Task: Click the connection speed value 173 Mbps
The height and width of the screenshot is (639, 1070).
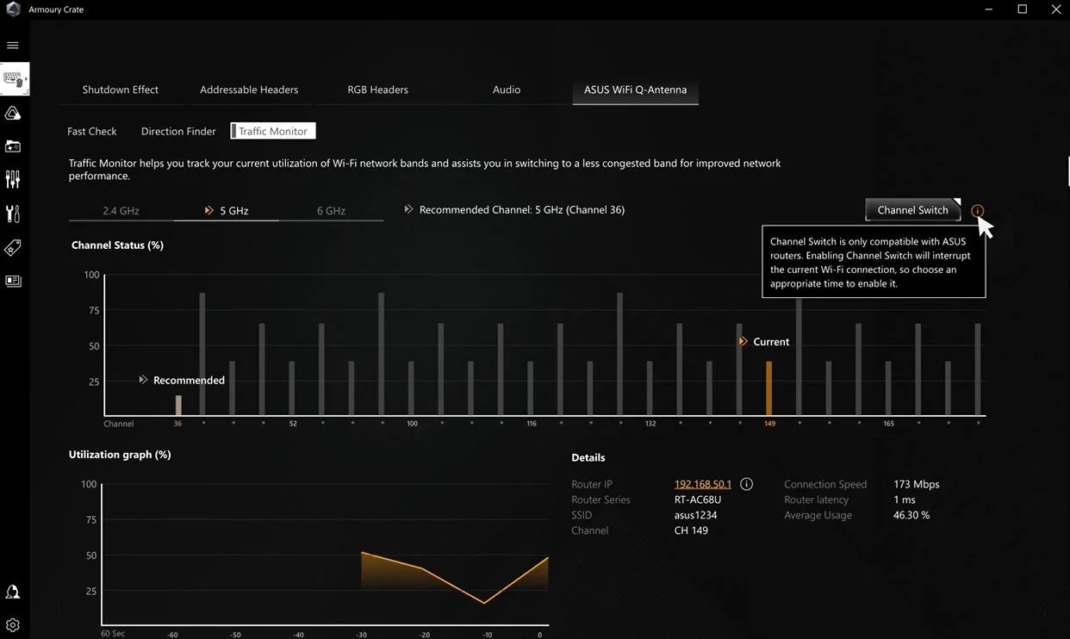Action: point(917,484)
